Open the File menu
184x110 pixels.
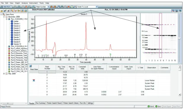click(x=2, y=3)
